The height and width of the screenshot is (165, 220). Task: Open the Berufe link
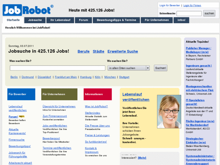[84, 51]
